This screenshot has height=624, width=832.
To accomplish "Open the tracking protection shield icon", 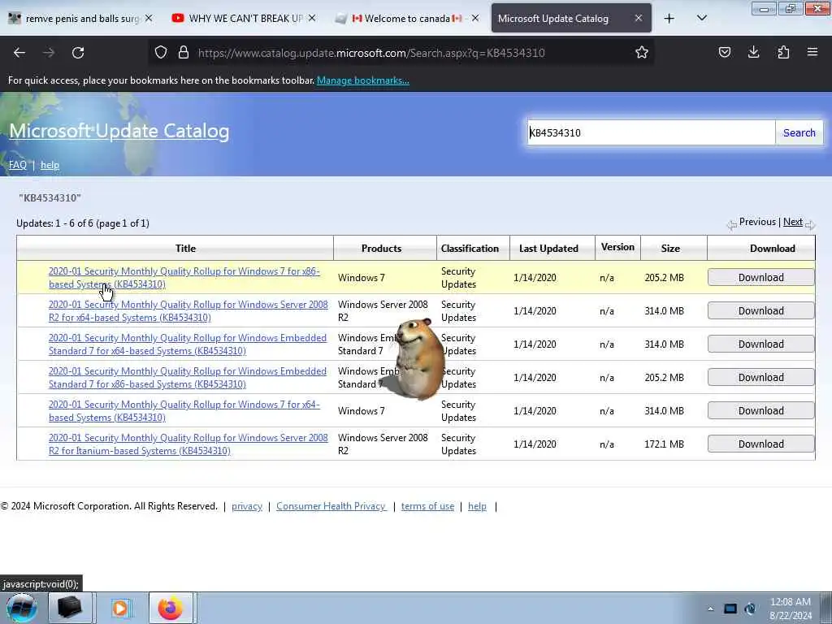I will click(161, 53).
